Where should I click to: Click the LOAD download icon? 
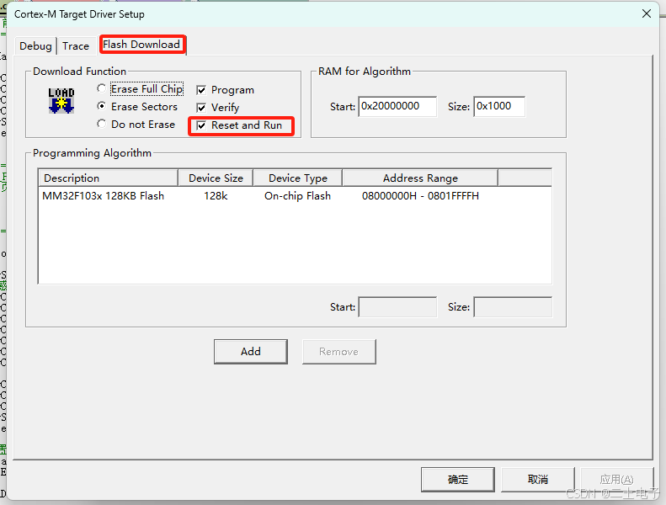pos(61,101)
